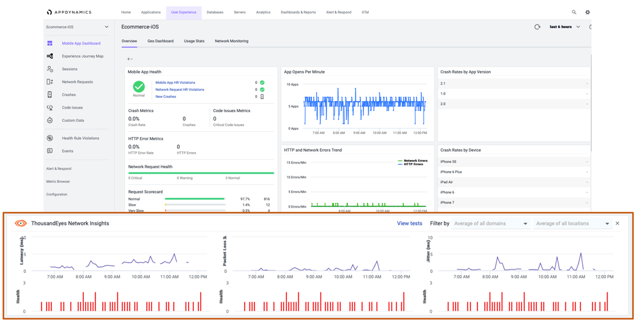
Task: Click the View tests link
Action: 410,224
